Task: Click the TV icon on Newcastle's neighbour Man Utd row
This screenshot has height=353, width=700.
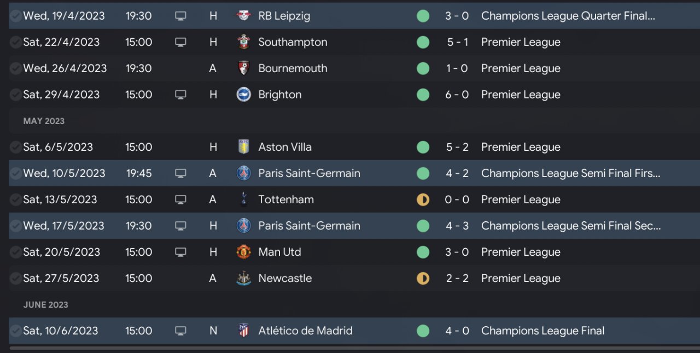Action: click(180, 252)
